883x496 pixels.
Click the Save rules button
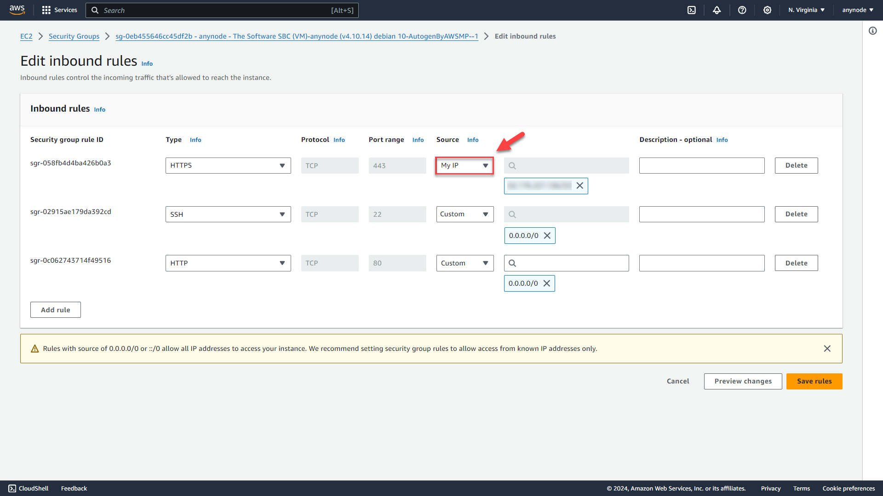pyautogui.click(x=814, y=381)
